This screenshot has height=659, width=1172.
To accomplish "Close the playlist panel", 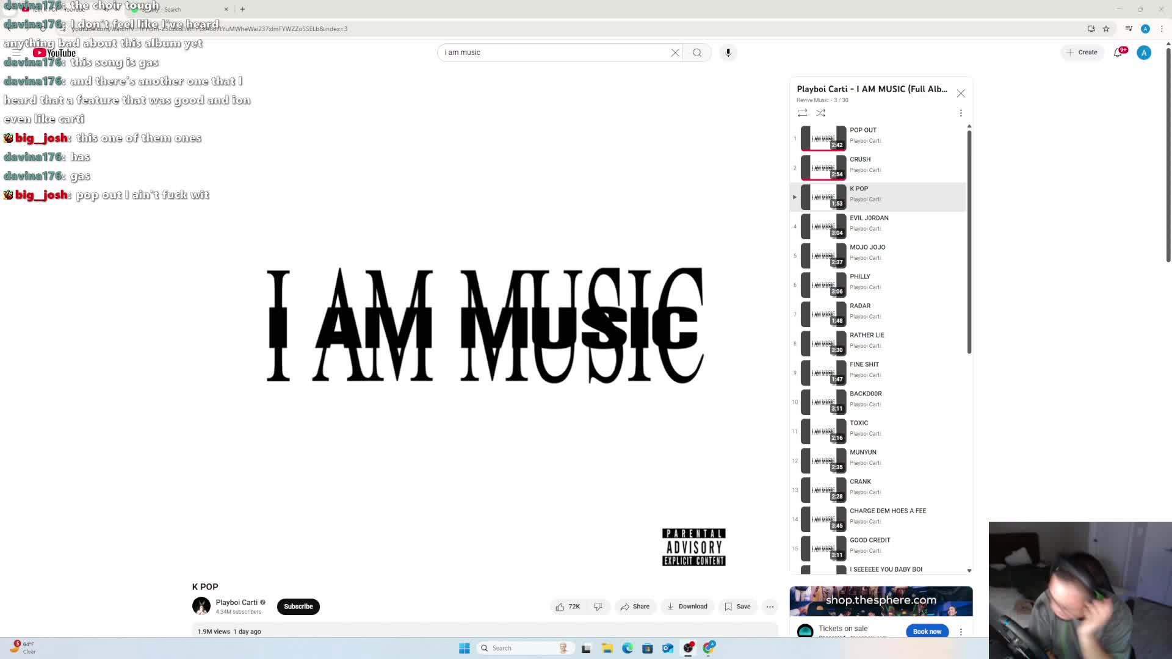I will pos(961,93).
